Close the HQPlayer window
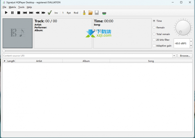 point(190,2)
